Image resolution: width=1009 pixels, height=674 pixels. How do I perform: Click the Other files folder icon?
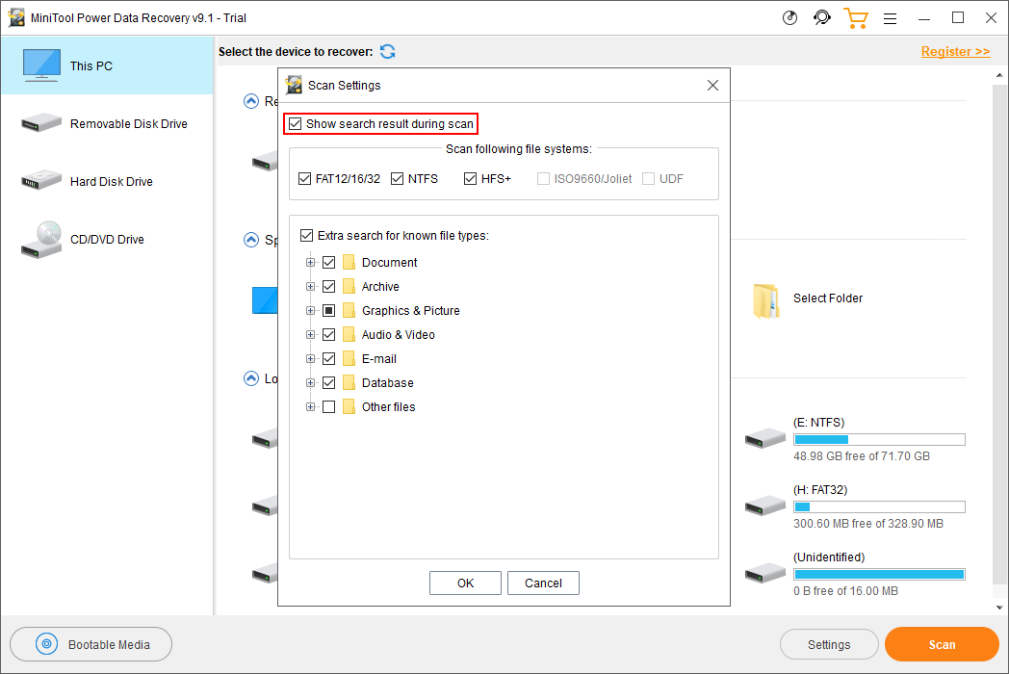[x=349, y=407]
